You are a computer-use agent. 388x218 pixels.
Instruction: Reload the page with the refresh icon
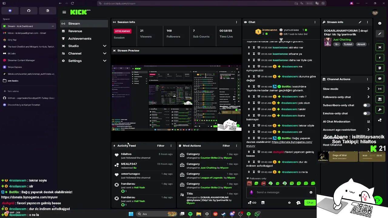point(72,3)
